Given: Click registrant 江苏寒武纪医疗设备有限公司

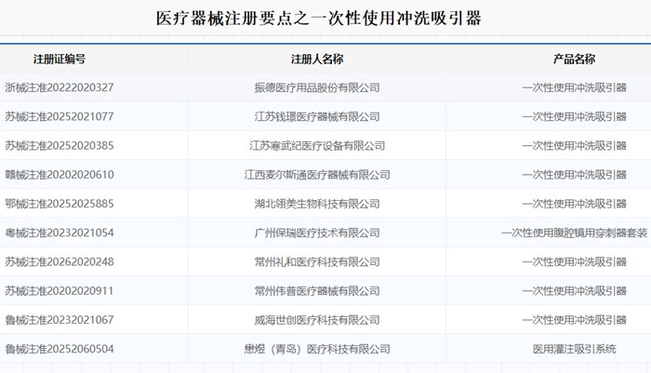Looking at the screenshot, I should (x=317, y=146).
